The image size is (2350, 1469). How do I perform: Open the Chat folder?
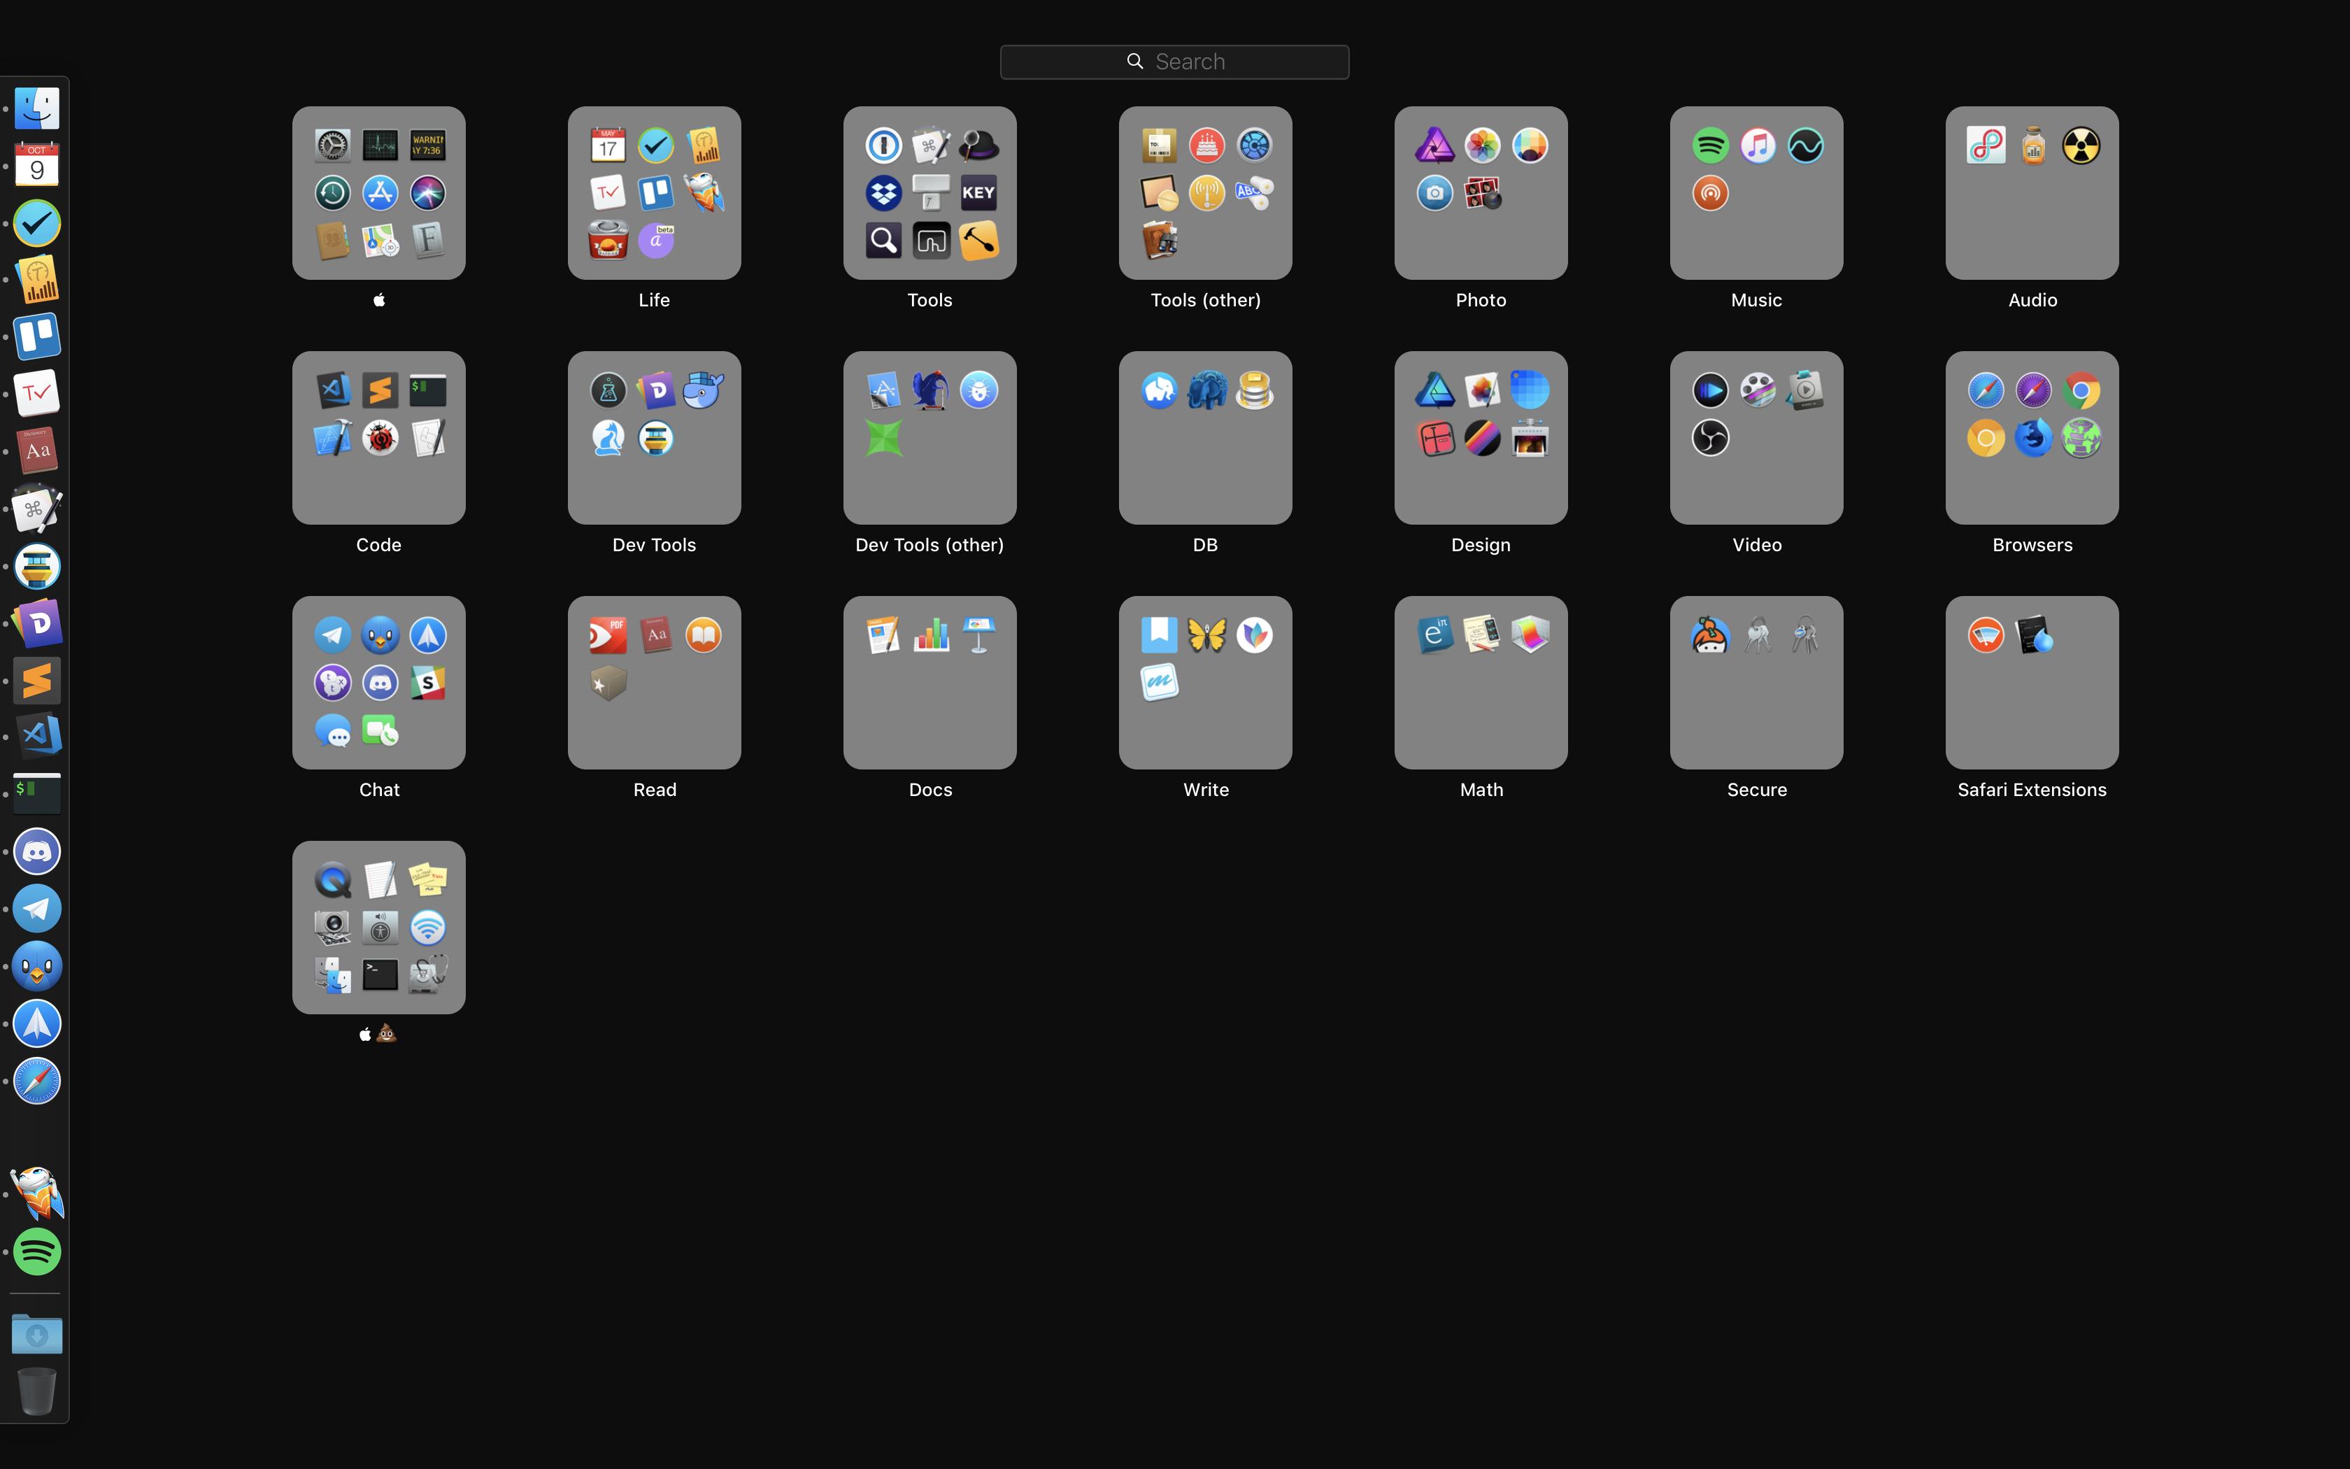(x=378, y=683)
